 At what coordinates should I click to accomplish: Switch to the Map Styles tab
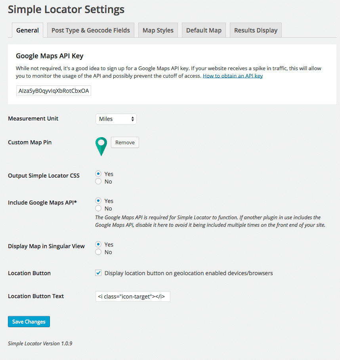coord(158,30)
